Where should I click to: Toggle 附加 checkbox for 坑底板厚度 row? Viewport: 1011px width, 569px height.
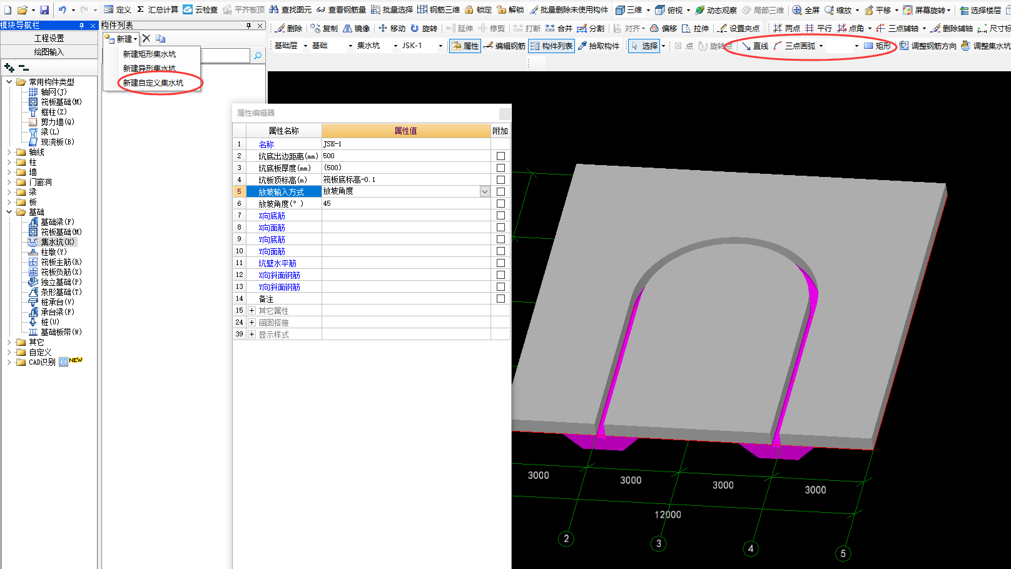click(x=500, y=168)
